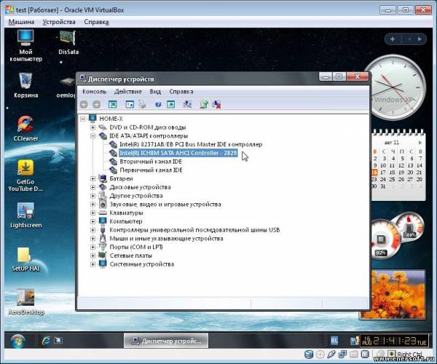The image size is (437, 364).
Task: Select the SetUP HAL folder icon
Action: 25,259
